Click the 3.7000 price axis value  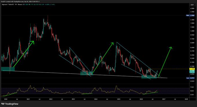(192, 12)
